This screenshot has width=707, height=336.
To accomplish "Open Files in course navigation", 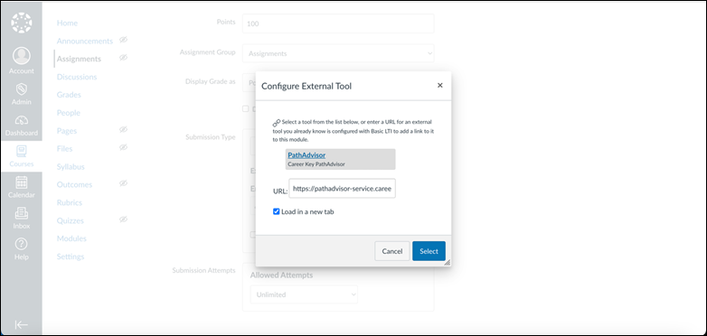I will coord(64,149).
